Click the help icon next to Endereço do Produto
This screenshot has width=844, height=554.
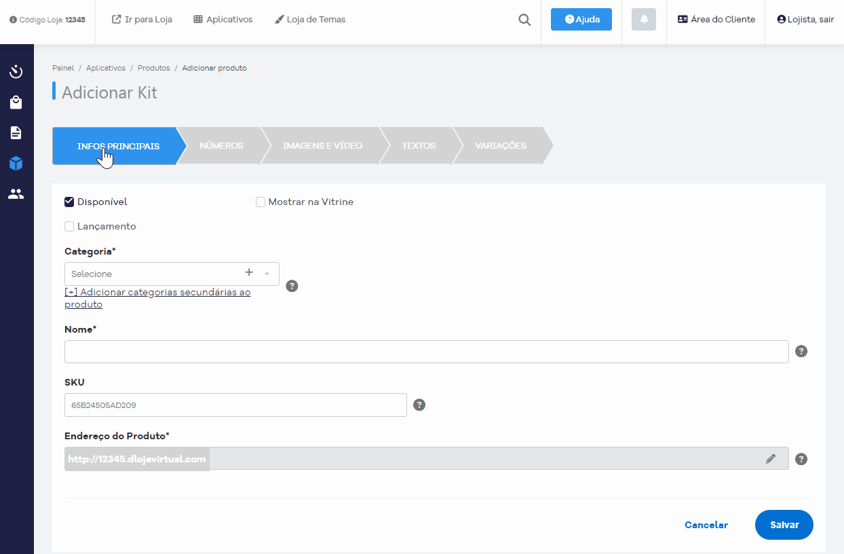[x=801, y=459]
